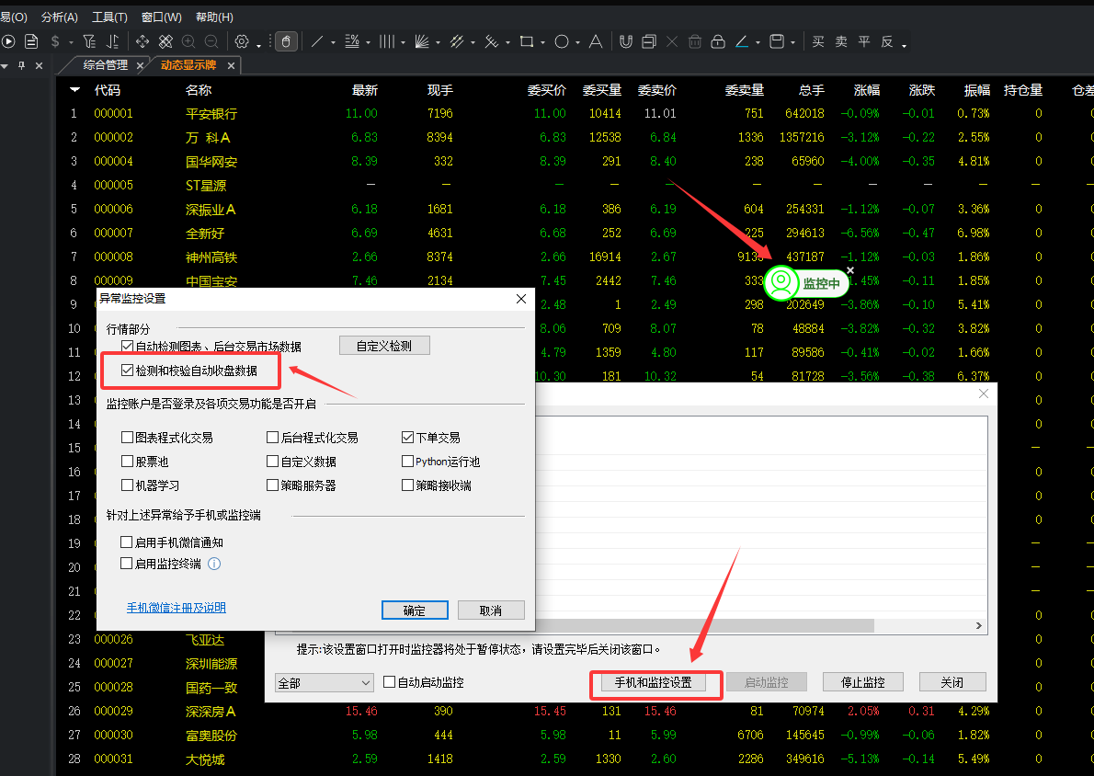The height and width of the screenshot is (776, 1094).
Task: Select the crosshair move tool icon
Action: click(142, 41)
